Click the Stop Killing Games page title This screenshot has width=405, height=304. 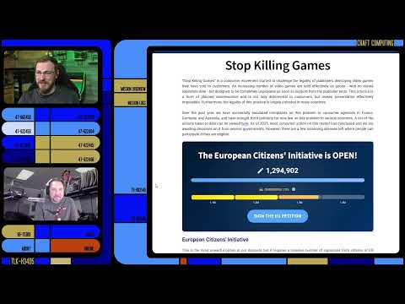278,66
